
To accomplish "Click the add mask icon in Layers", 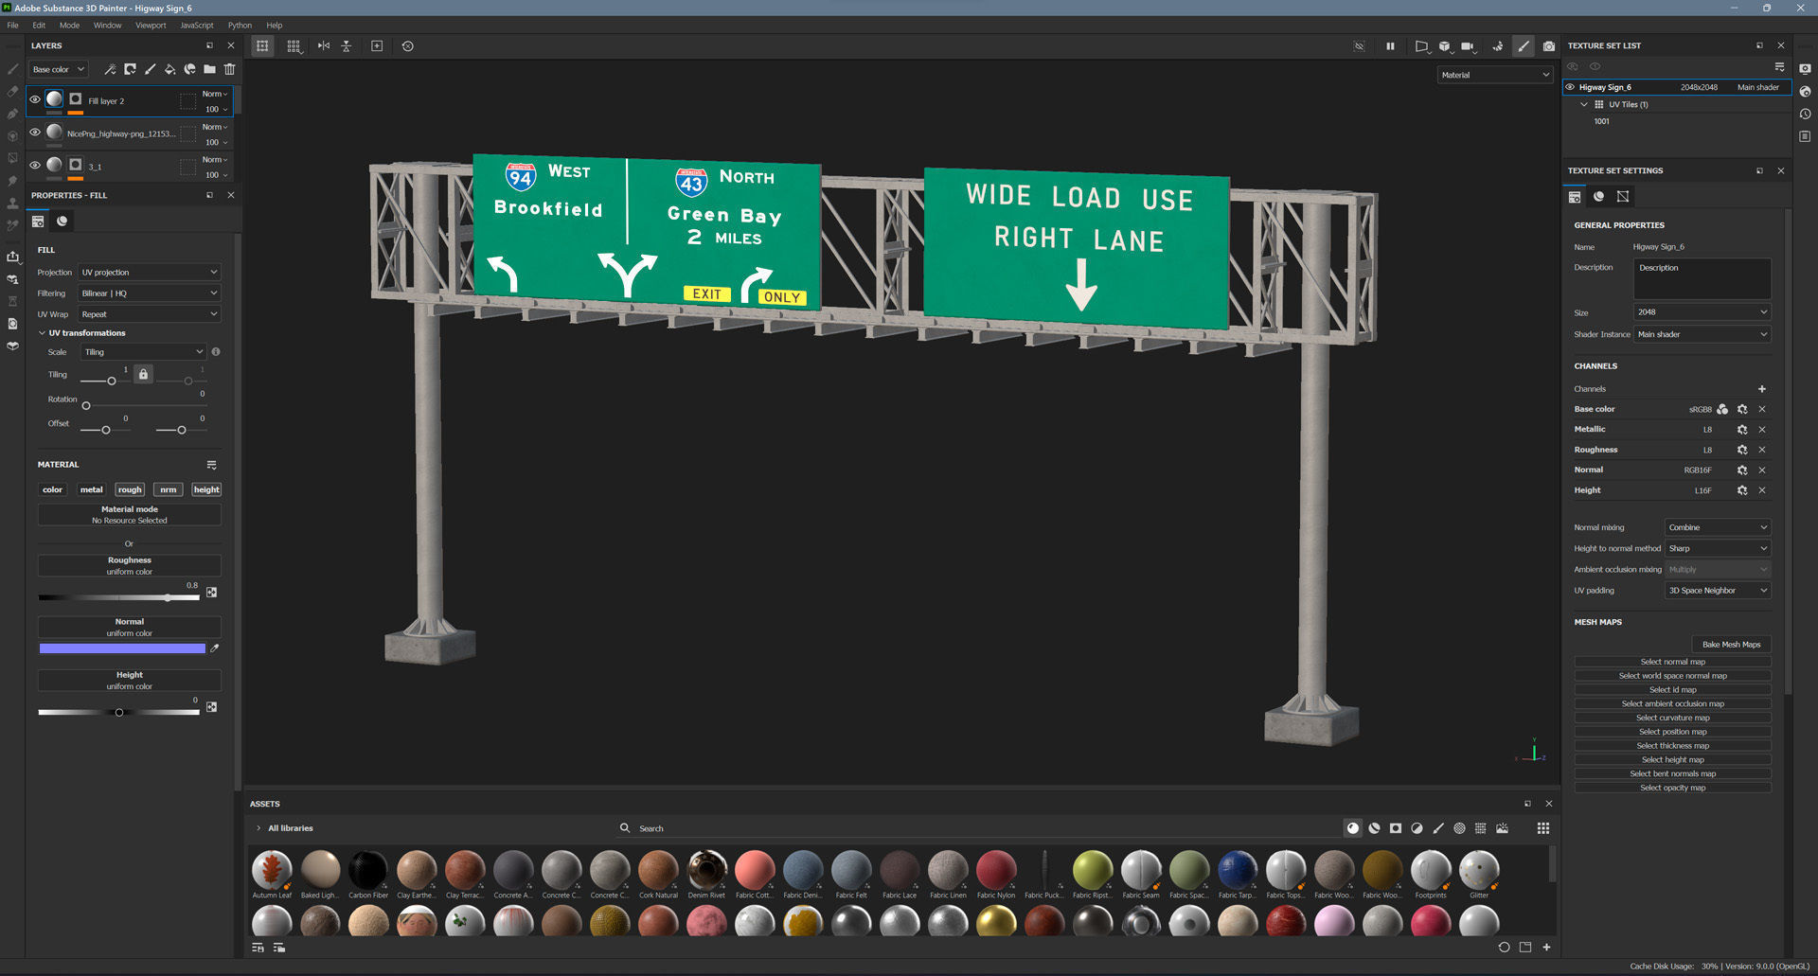I will click(130, 69).
